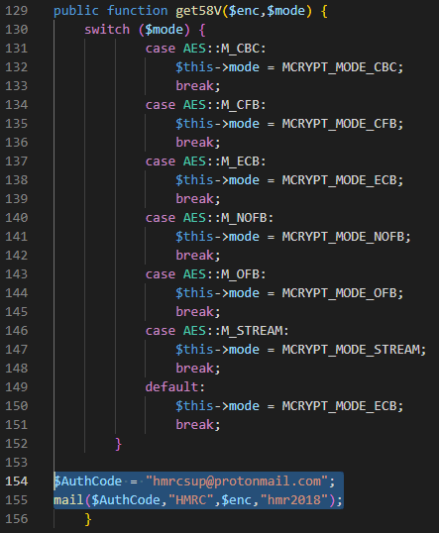This screenshot has width=439, height=533.
Task: Click line number 156 in gutter
Action: [16, 519]
